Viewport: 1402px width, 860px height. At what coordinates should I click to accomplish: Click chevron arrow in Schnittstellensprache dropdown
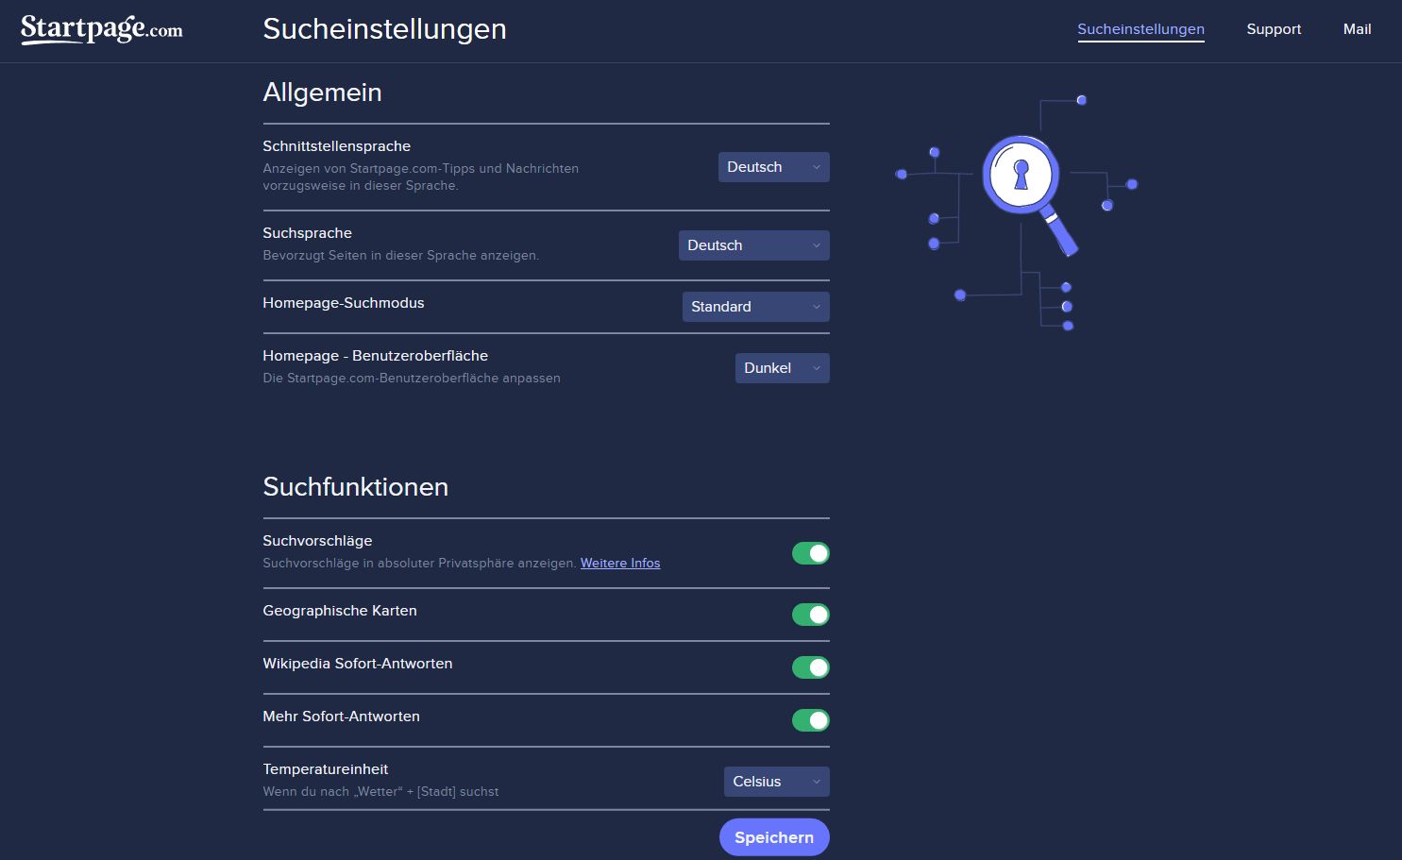pyautogui.click(x=817, y=167)
